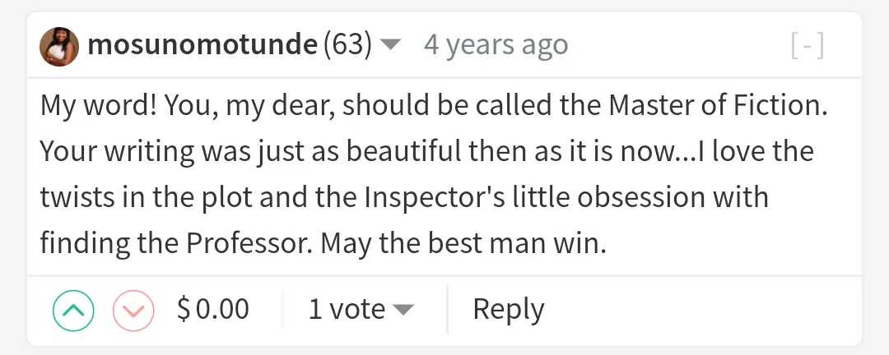Click the word "Professor" in the last line

click(x=249, y=243)
